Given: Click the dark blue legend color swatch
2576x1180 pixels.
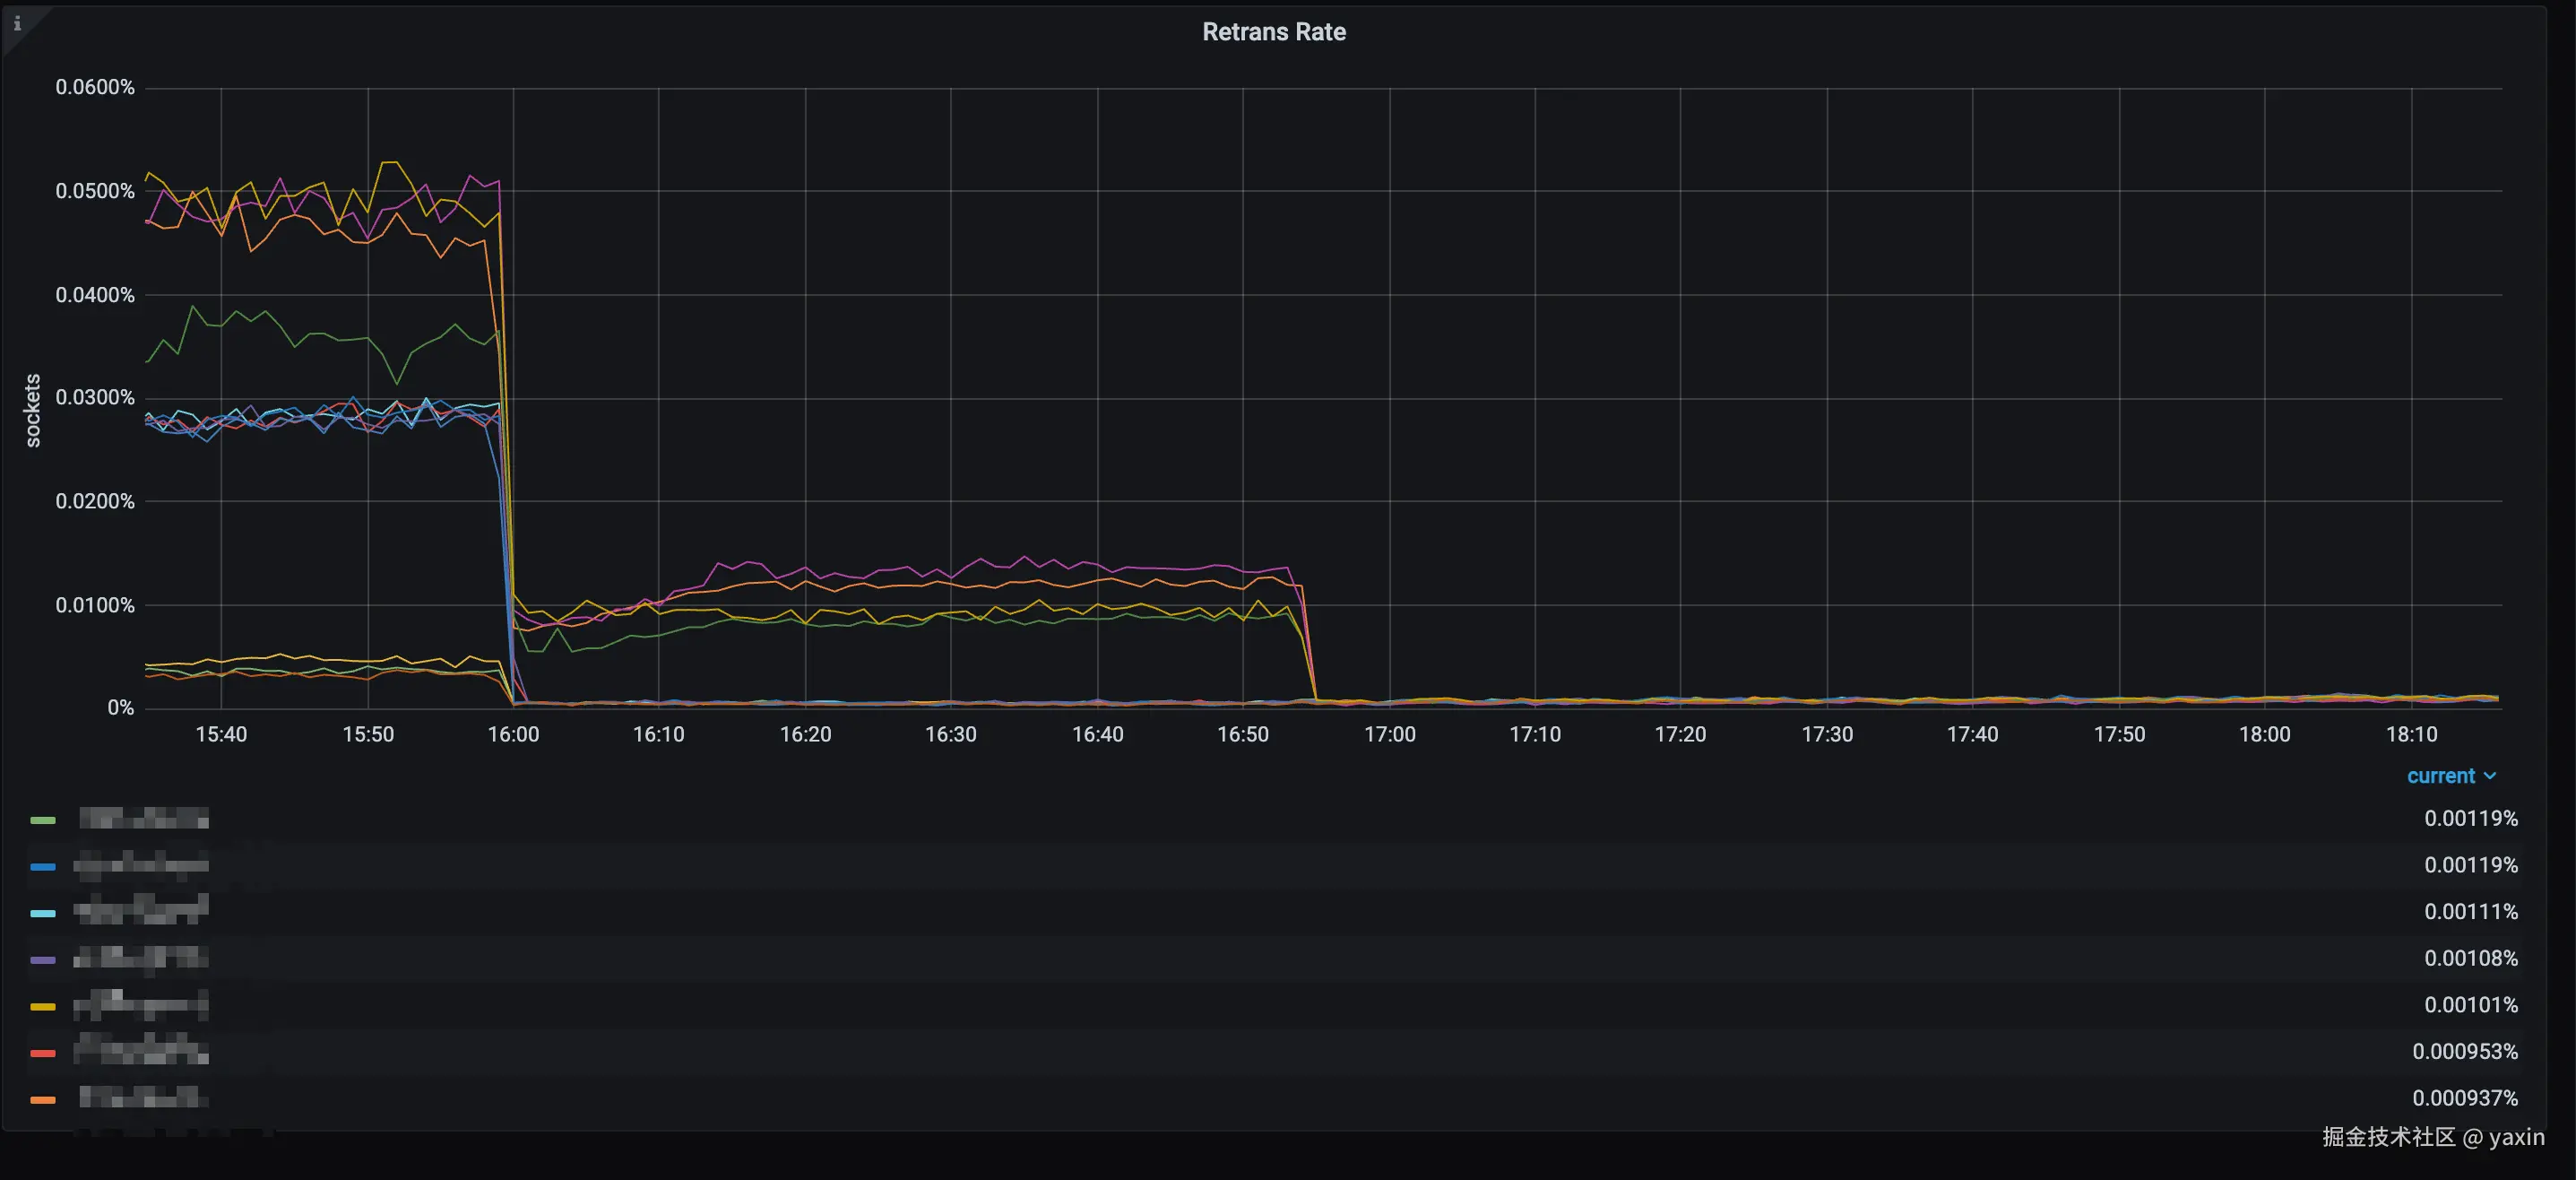Looking at the screenshot, I should pos(43,866).
